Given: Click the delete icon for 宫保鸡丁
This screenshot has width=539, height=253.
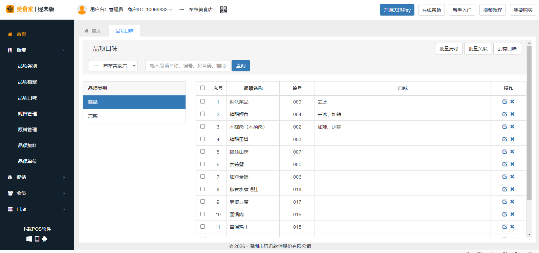Looking at the screenshot, I should coord(512,227).
